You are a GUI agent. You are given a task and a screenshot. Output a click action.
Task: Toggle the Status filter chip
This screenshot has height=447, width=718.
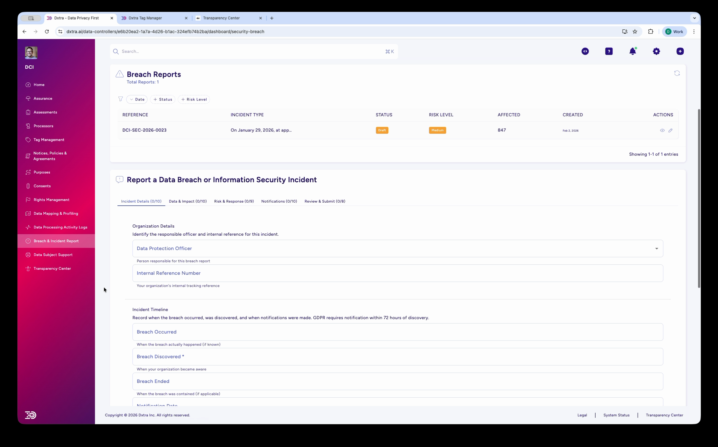[162, 99]
